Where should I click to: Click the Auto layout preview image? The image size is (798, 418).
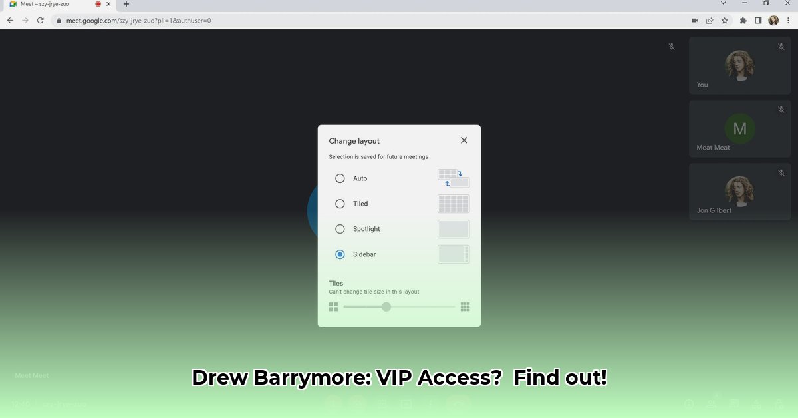454,178
